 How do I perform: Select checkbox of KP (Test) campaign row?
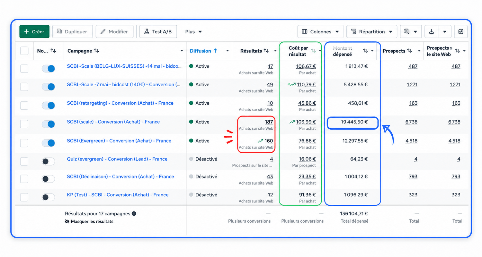pos(24,197)
